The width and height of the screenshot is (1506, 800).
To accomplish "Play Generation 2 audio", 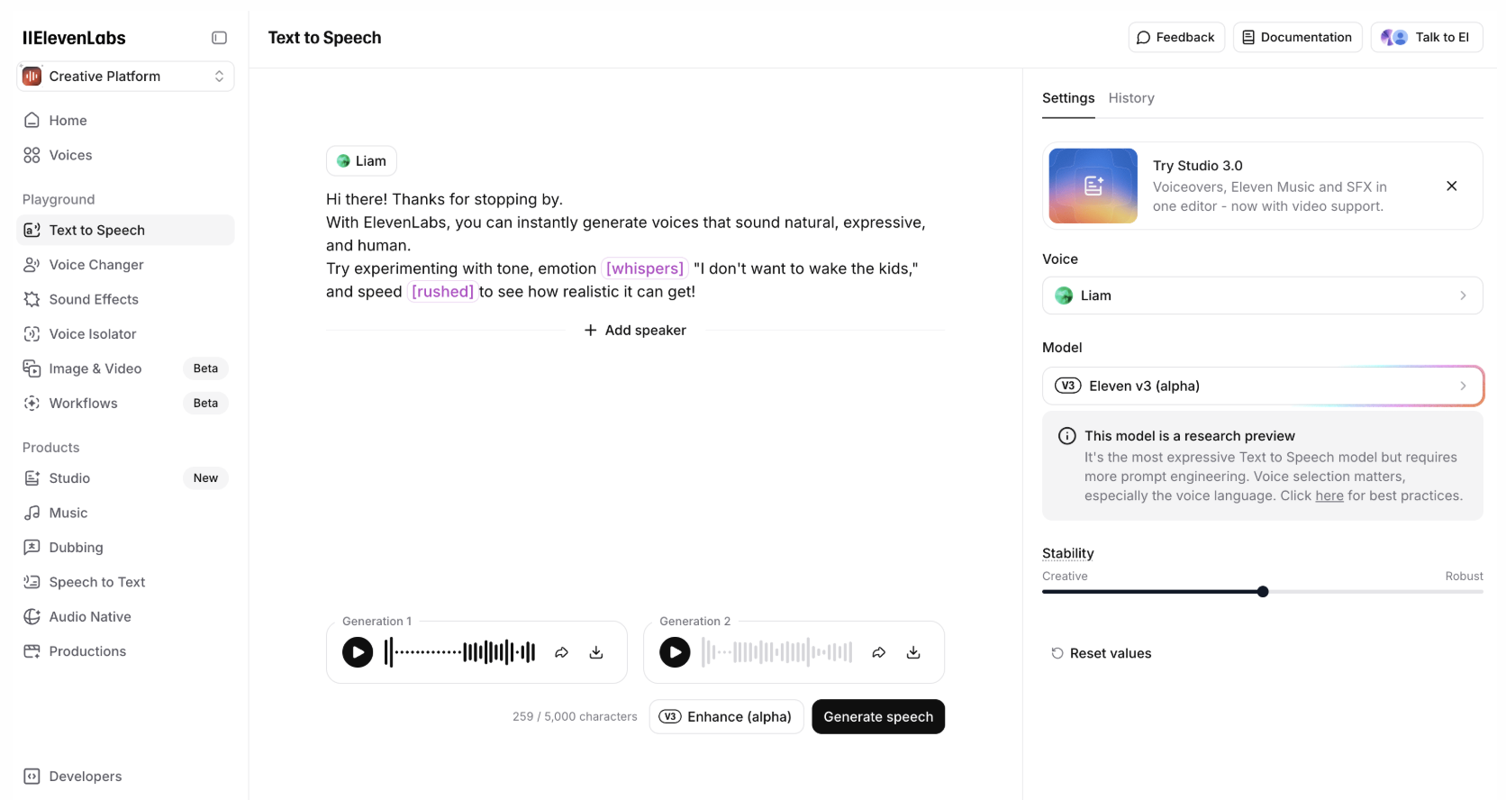I will coord(675,652).
